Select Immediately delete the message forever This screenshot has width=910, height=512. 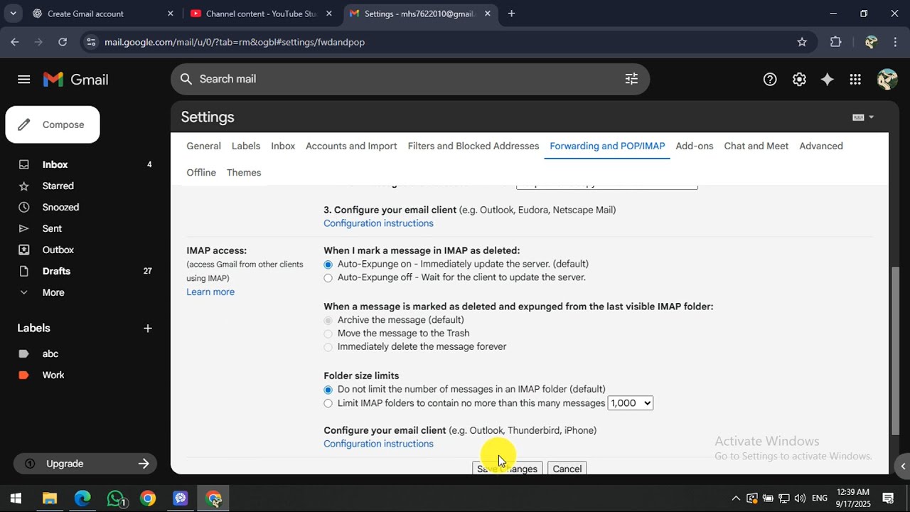point(328,348)
